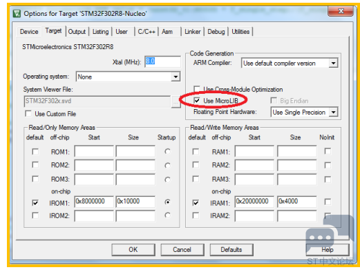The width and height of the screenshot is (360, 272).
Task: Click the Defaults button
Action: 231,250
